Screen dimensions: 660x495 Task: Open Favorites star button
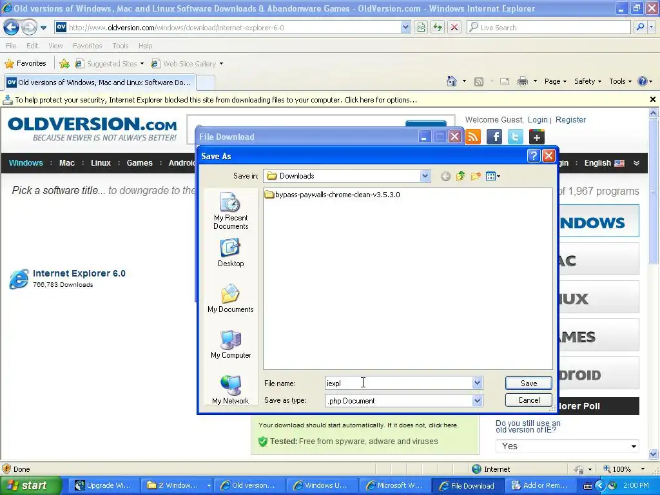pyautogui.click(x=25, y=64)
